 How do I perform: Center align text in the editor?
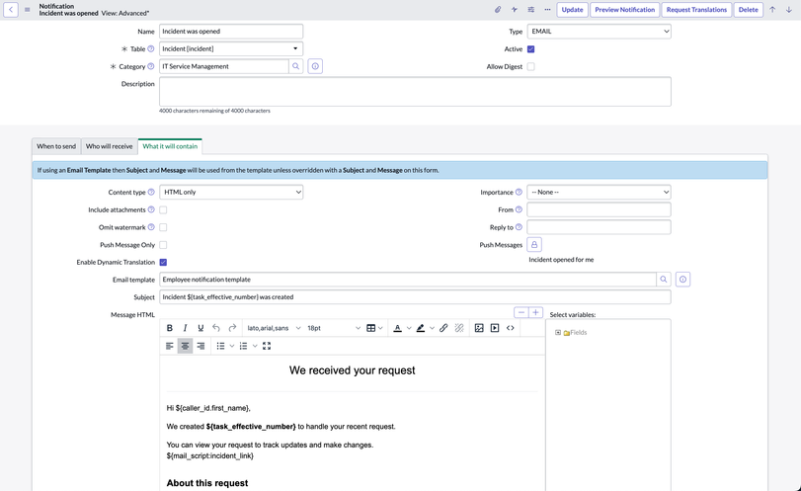tap(185, 346)
